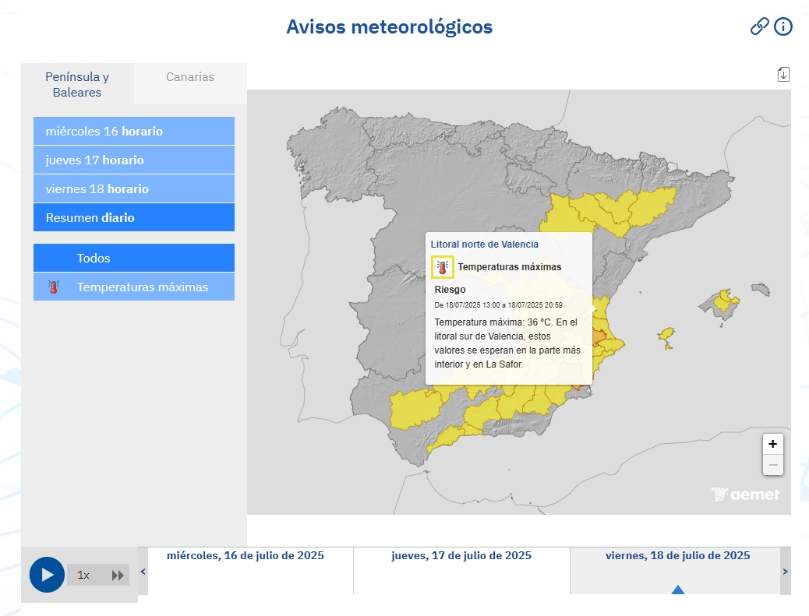Switch to the Canarias tab
This screenshot has height=616, width=809.
(189, 76)
